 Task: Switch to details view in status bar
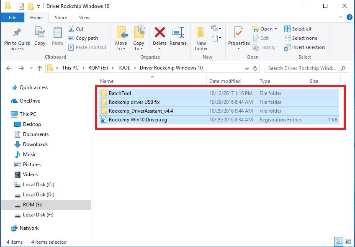click(x=339, y=242)
